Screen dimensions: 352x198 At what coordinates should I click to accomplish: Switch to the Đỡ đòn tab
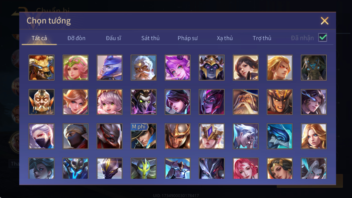76,38
